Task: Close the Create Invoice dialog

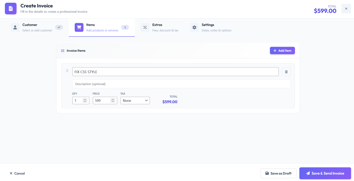Action: [x=346, y=9]
